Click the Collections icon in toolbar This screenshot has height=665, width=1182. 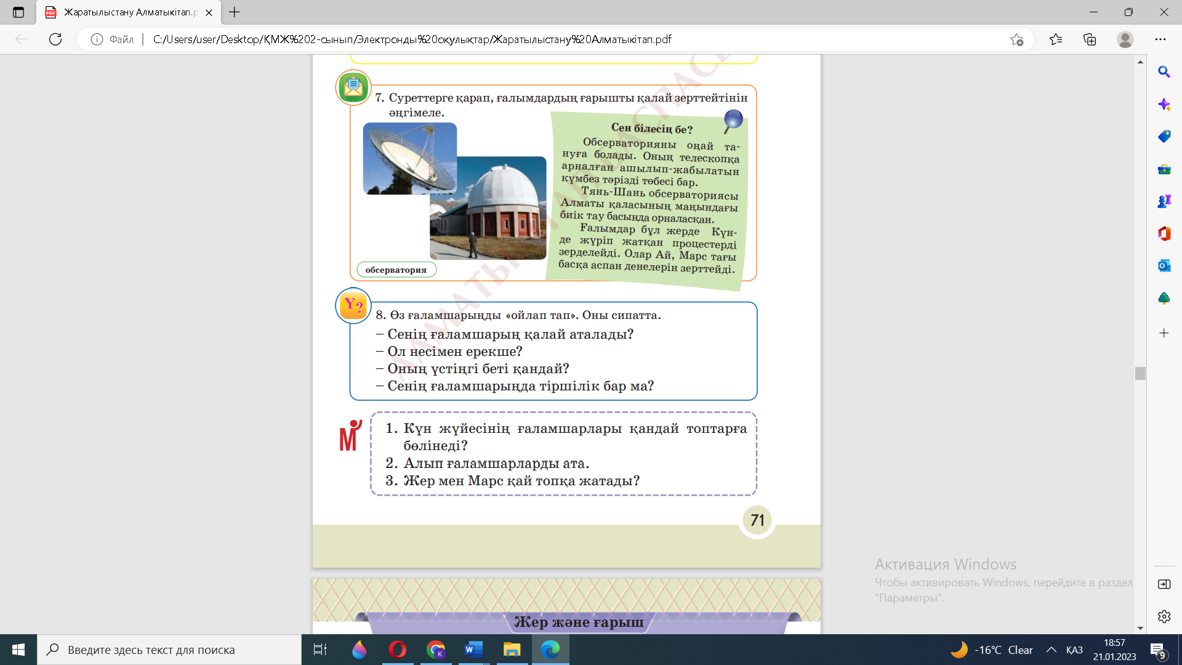pos(1090,39)
